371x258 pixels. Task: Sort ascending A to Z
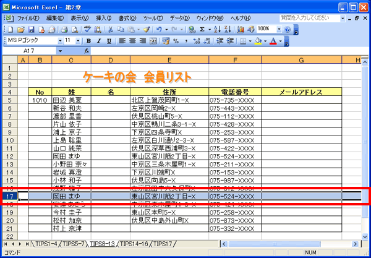click(217, 29)
